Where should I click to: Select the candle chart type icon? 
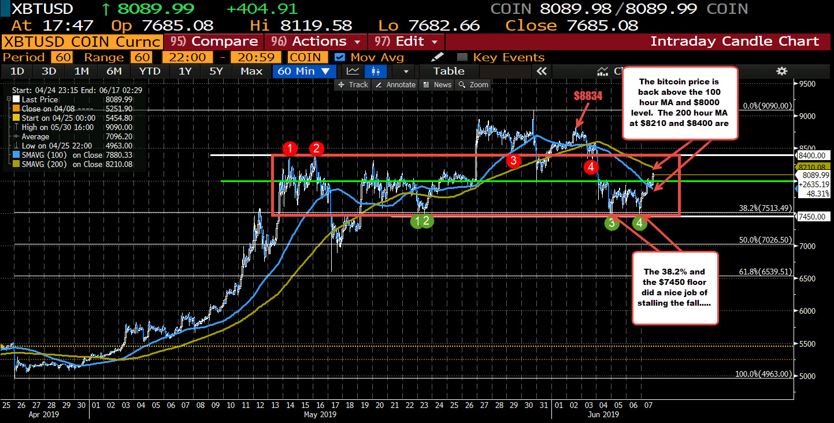point(376,71)
